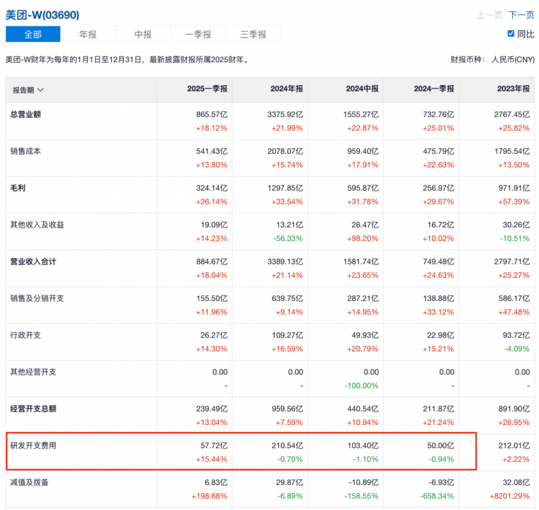
Task: Click the +198.68% impairment change
Action: tap(210, 497)
